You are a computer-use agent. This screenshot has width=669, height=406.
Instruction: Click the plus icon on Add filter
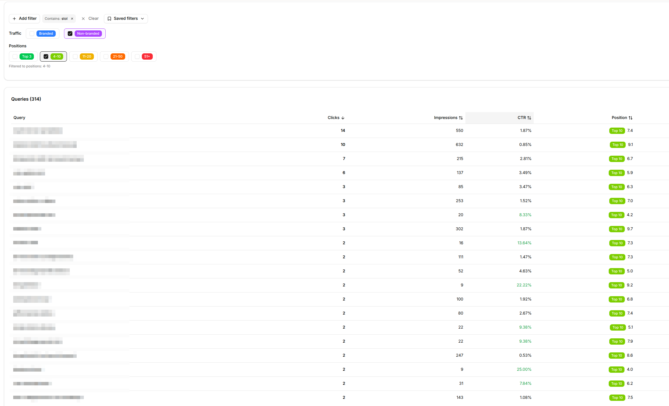tap(15, 18)
